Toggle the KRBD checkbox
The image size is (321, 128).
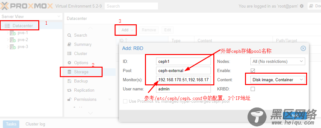[253, 89]
